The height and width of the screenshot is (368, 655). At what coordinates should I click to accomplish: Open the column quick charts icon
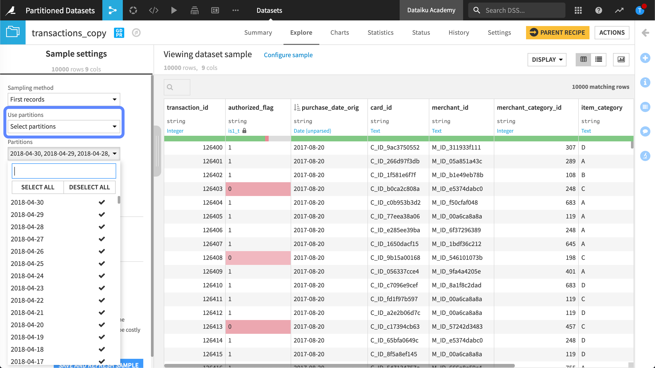point(621,59)
